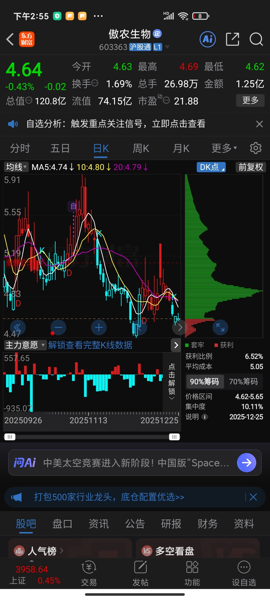The width and height of the screenshot is (270, 600).
Task: Open the 打包500家行业龙头 promotion link
Action: [x=109, y=497]
